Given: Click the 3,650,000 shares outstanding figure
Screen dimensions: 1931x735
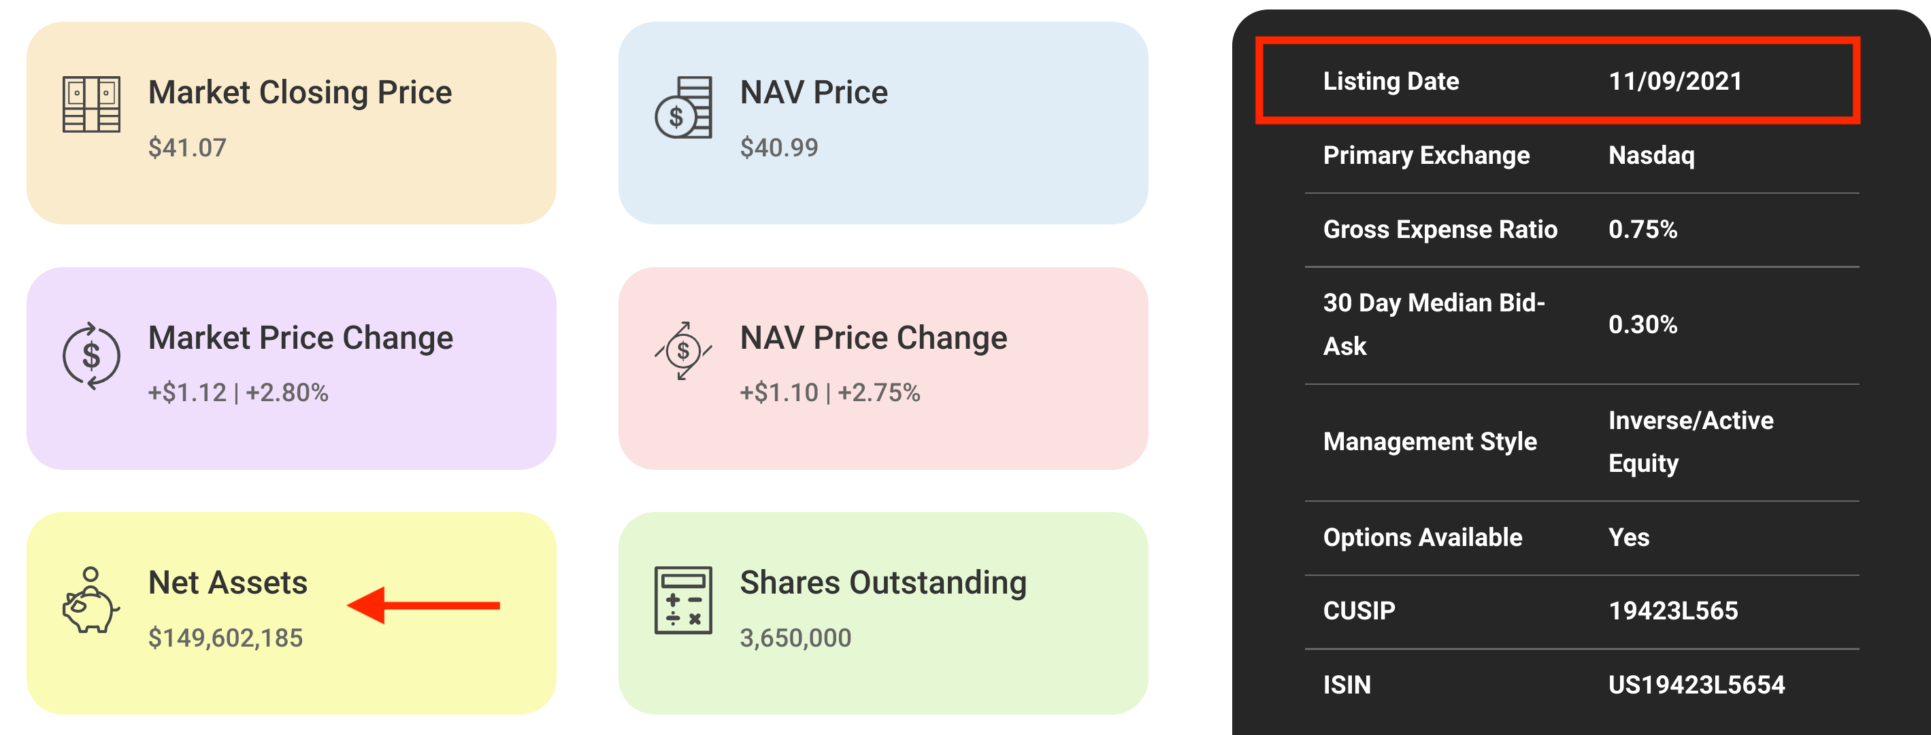Looking at the screenshot, I should pyautogui.click(x=795, y=638).
